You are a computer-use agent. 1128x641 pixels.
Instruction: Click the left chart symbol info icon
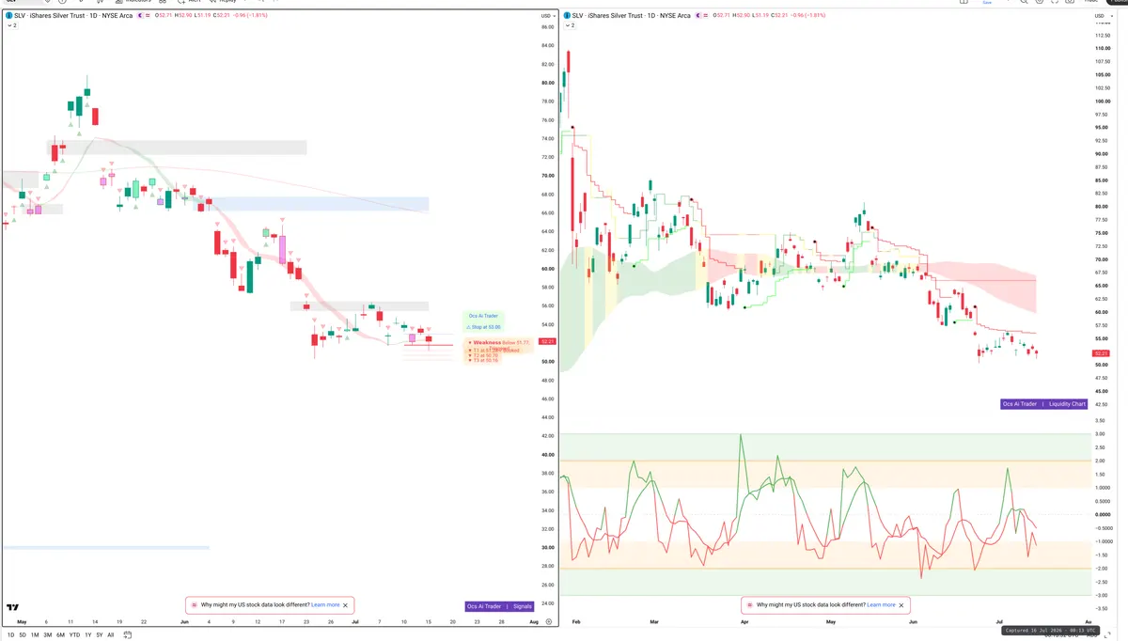(x=9, y=16)
